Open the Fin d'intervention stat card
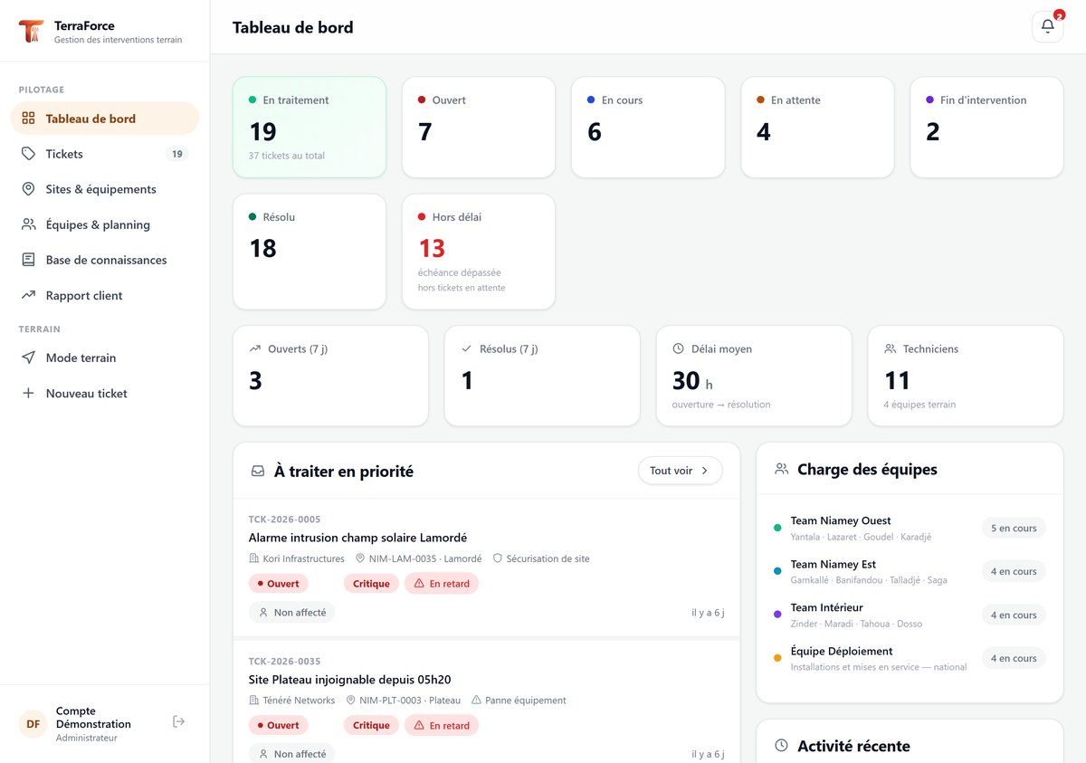Viewport: 1086px width, 763px height. click(986, 127)
